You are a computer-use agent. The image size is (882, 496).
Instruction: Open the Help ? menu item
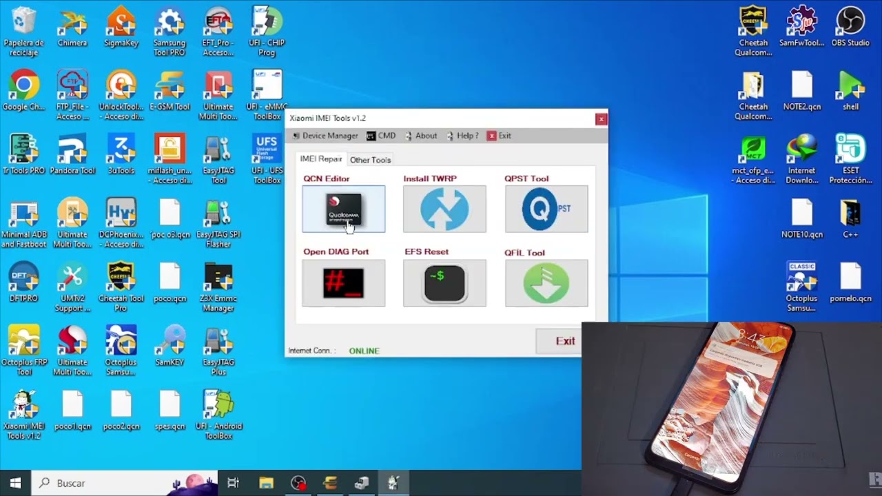tap(462, 136)
